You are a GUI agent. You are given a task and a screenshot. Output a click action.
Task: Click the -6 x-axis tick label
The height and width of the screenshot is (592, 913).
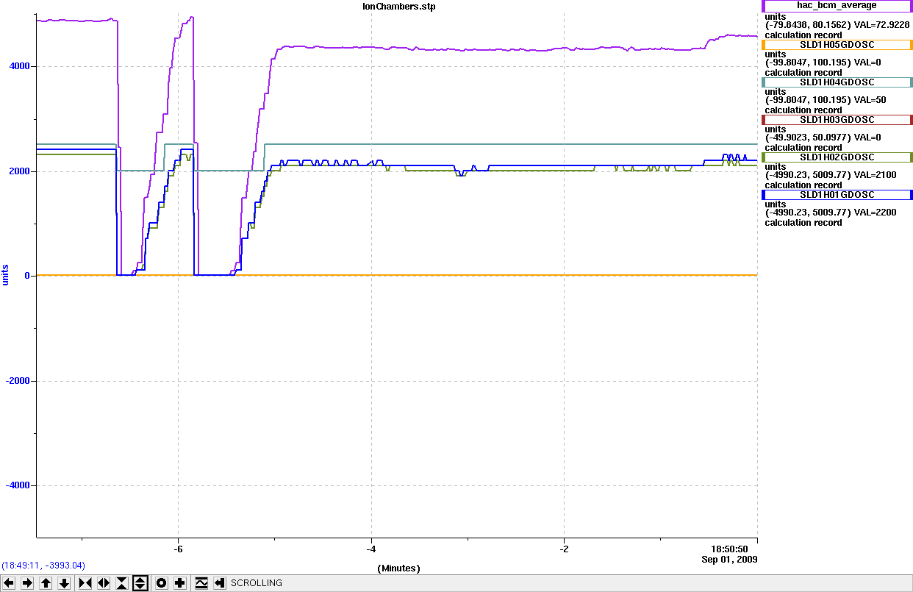pos(177,549)
